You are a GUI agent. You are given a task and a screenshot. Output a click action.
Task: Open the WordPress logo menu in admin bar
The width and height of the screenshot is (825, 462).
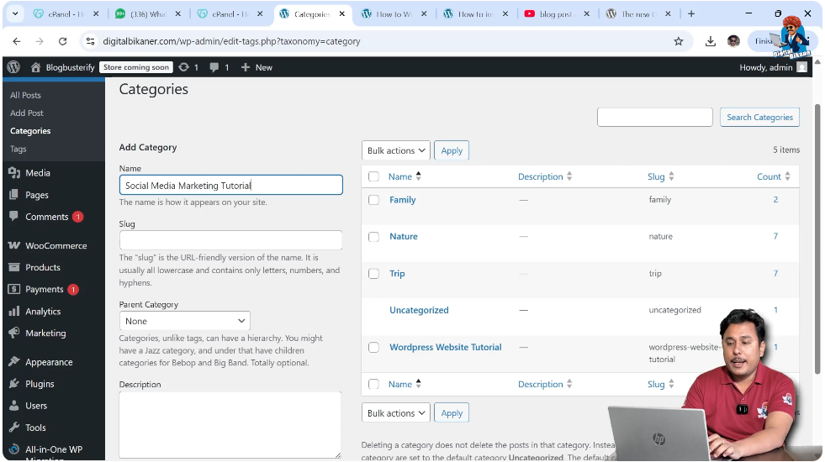[13, 67]
